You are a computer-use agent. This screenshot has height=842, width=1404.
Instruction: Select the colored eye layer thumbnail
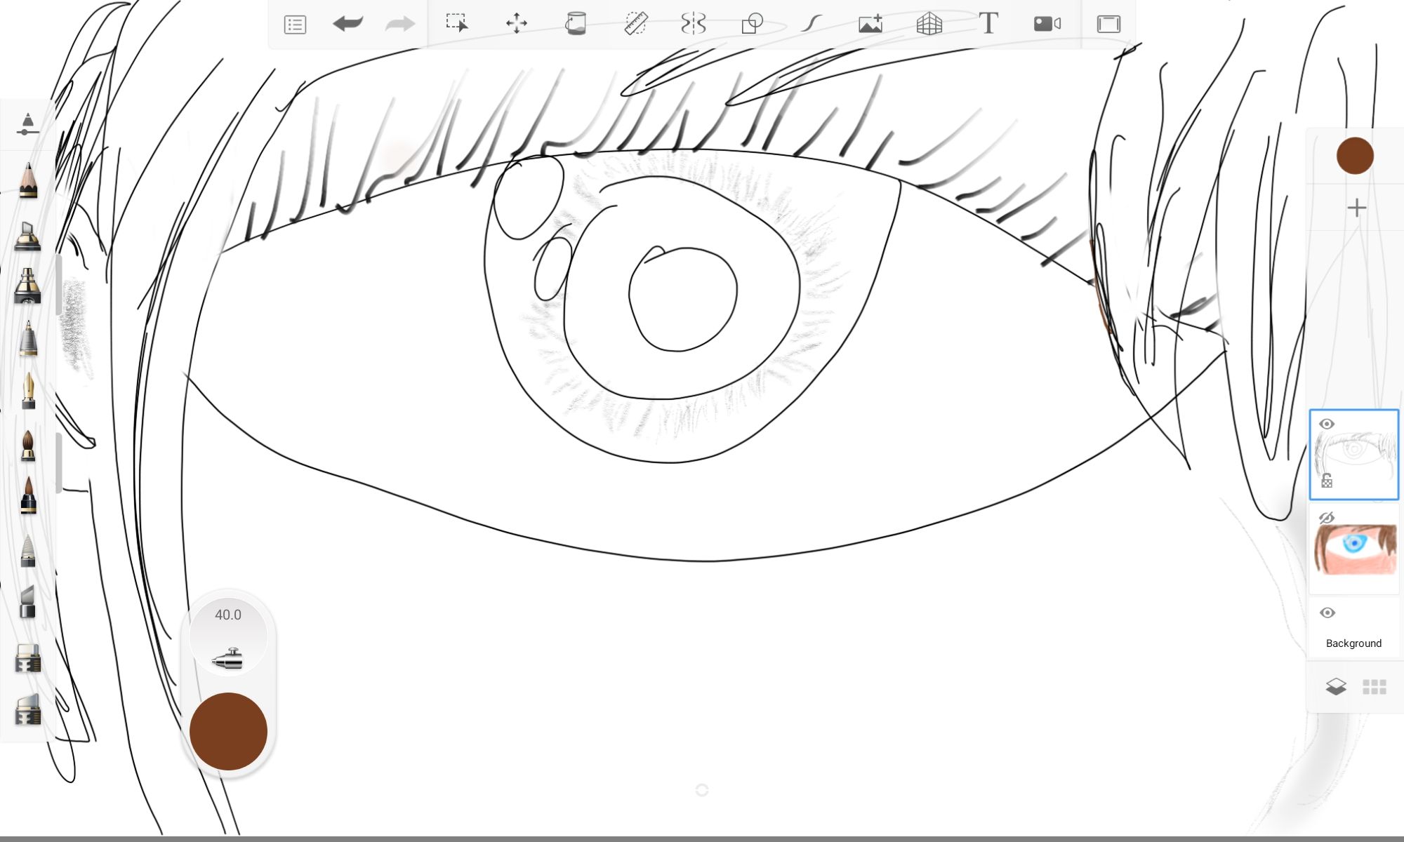(1354, 549)
